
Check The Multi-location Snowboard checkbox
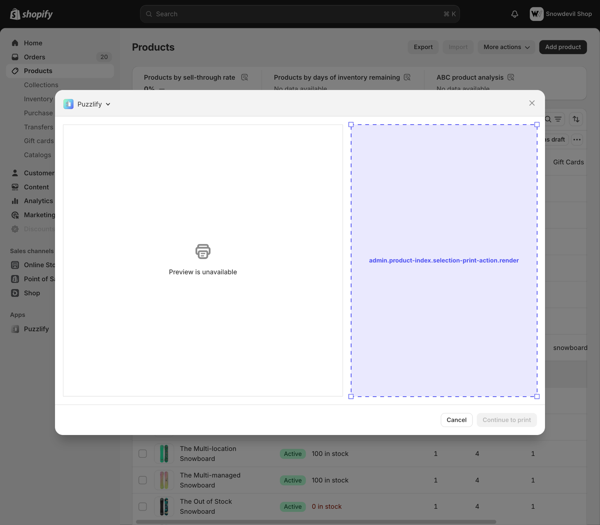142,453
